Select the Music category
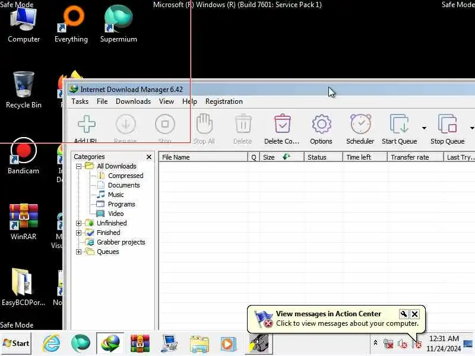The image size is (475, 356). tap(116, 195)
